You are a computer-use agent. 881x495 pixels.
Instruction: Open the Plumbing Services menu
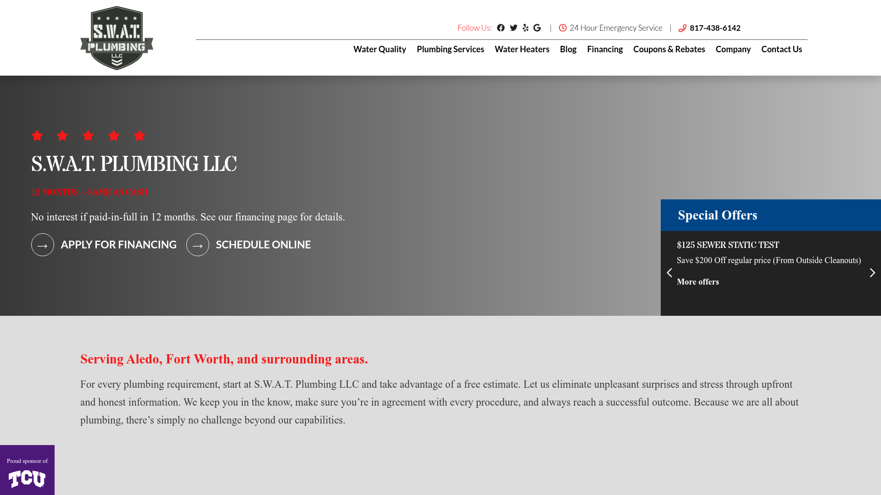[x=450, y=49]
